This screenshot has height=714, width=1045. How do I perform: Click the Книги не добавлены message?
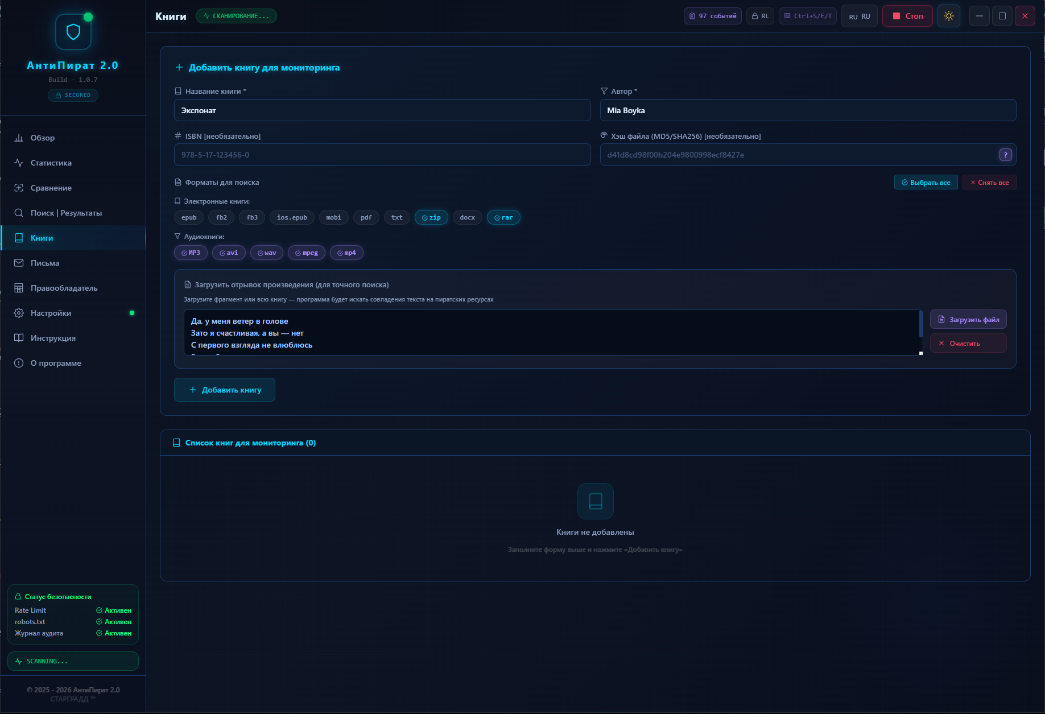click(x=595, y=532)
